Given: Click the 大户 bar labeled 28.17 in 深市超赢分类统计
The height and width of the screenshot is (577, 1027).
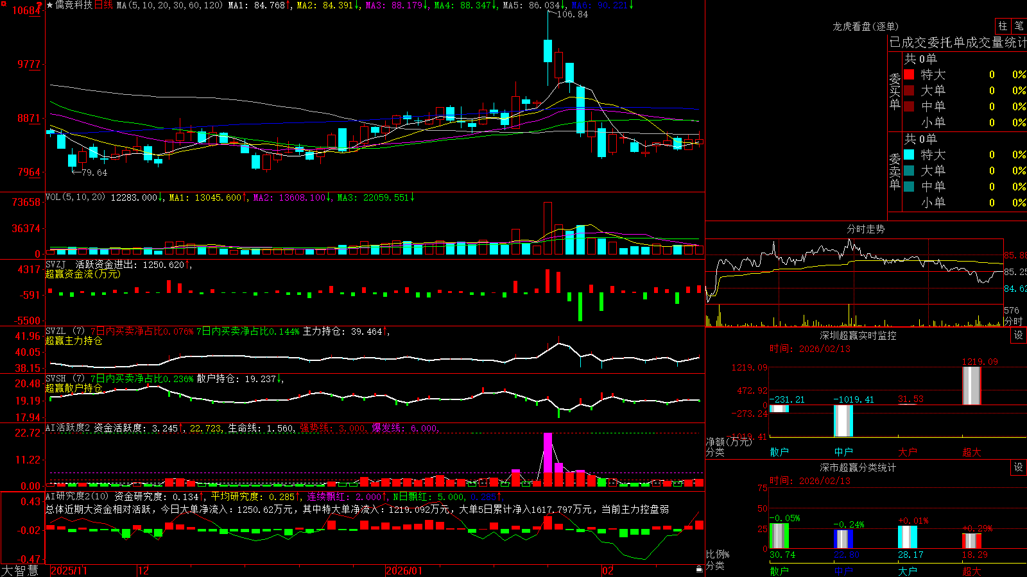Looking at the screenshot, I should click(x=908, y=537).
